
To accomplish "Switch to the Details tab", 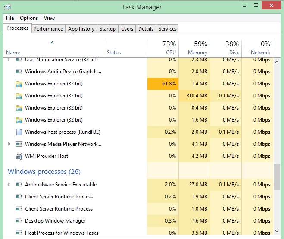I will (x=146, y=29).
